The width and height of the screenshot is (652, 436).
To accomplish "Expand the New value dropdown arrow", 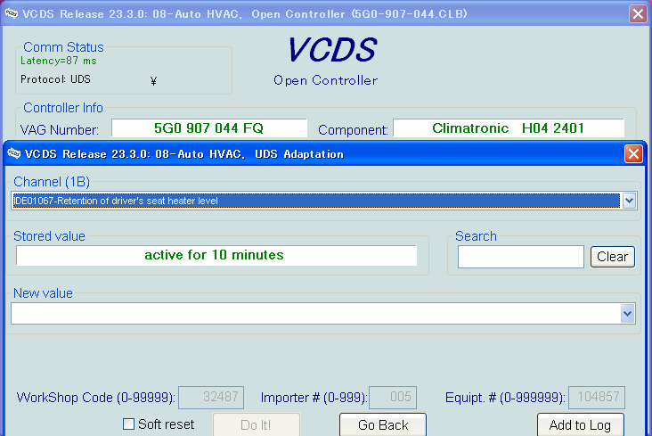I will 627,314.
